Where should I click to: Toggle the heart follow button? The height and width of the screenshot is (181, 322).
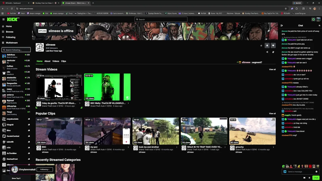pyautogui.click(x=273, y=46)
